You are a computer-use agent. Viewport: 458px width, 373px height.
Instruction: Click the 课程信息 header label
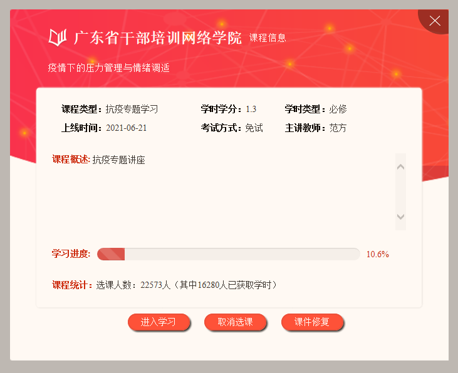(x=268, y=38)
